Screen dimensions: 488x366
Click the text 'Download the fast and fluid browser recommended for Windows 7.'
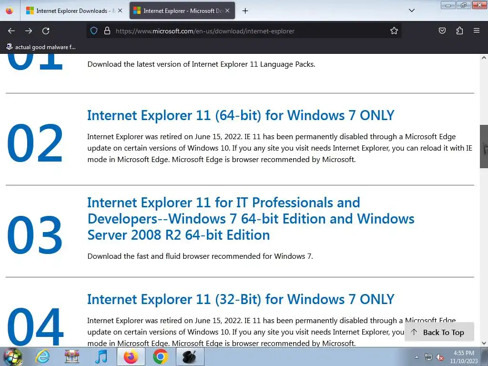click(x=200, y=256)
